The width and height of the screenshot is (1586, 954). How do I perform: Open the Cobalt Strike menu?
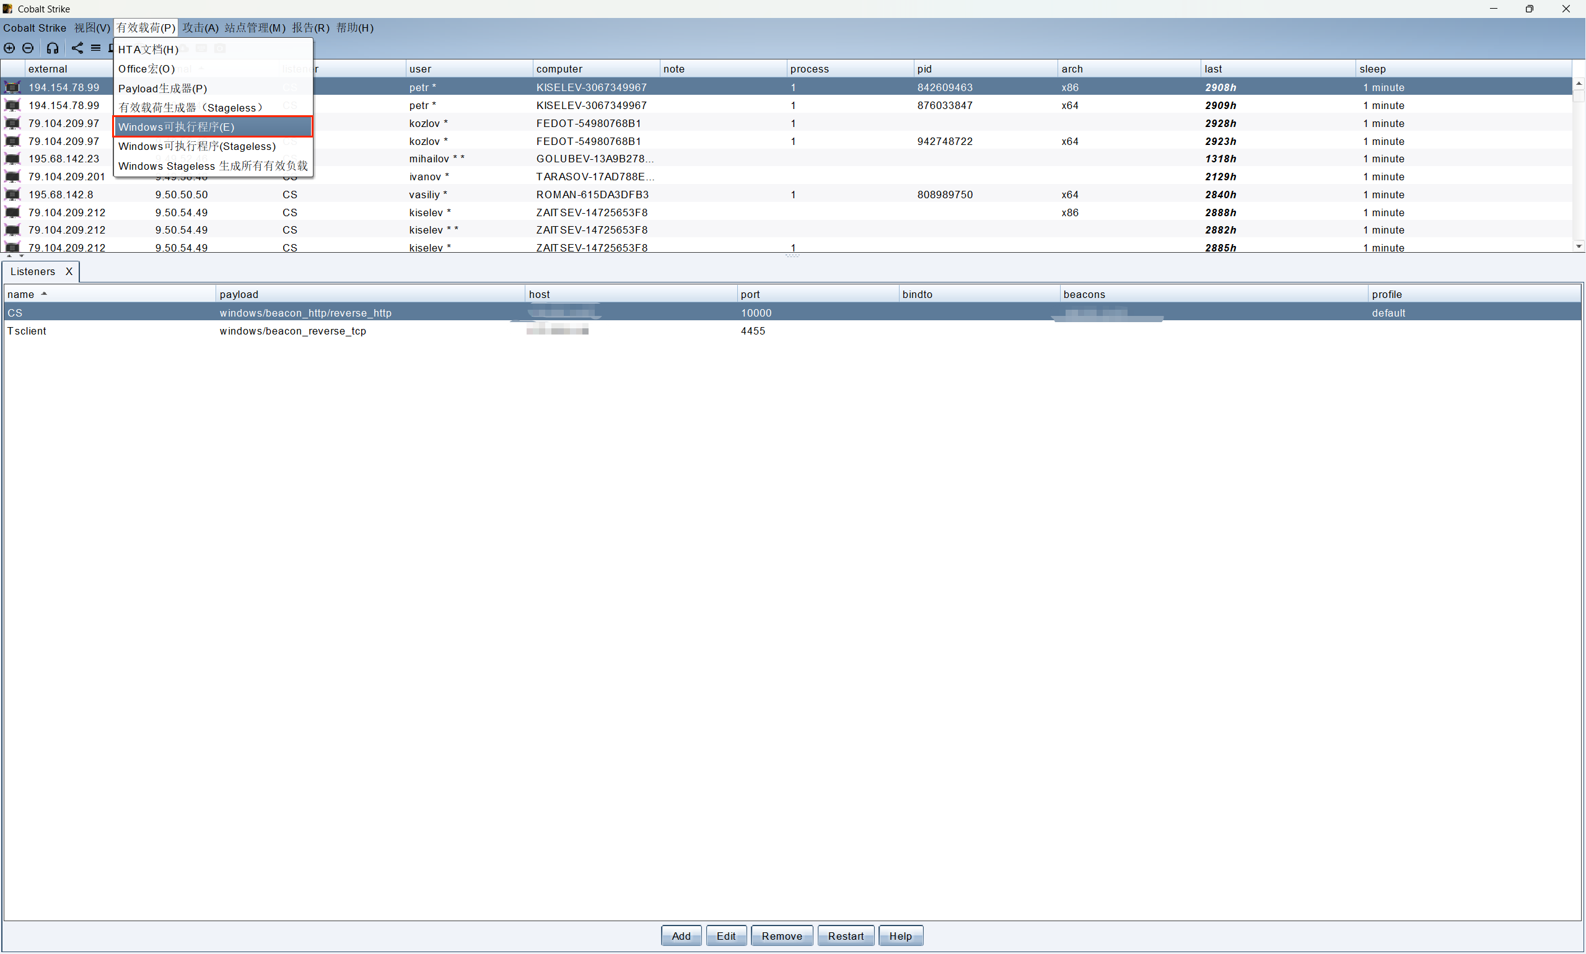tap(35, 28)
